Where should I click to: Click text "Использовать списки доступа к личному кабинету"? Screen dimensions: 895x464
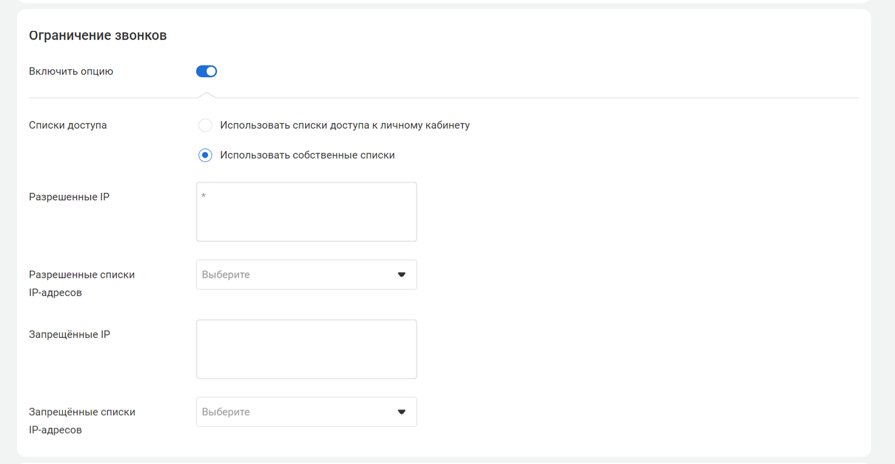tap(344, 125)
